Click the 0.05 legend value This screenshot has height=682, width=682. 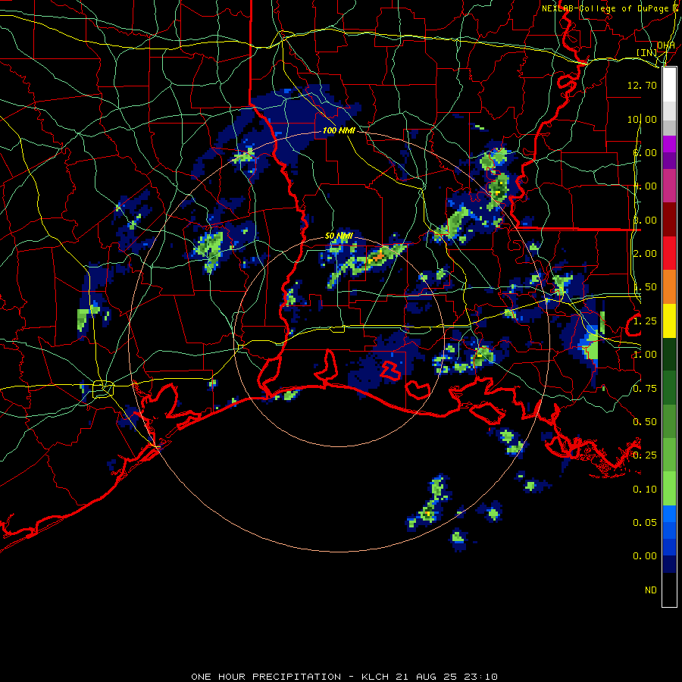[x=644, y=522]
